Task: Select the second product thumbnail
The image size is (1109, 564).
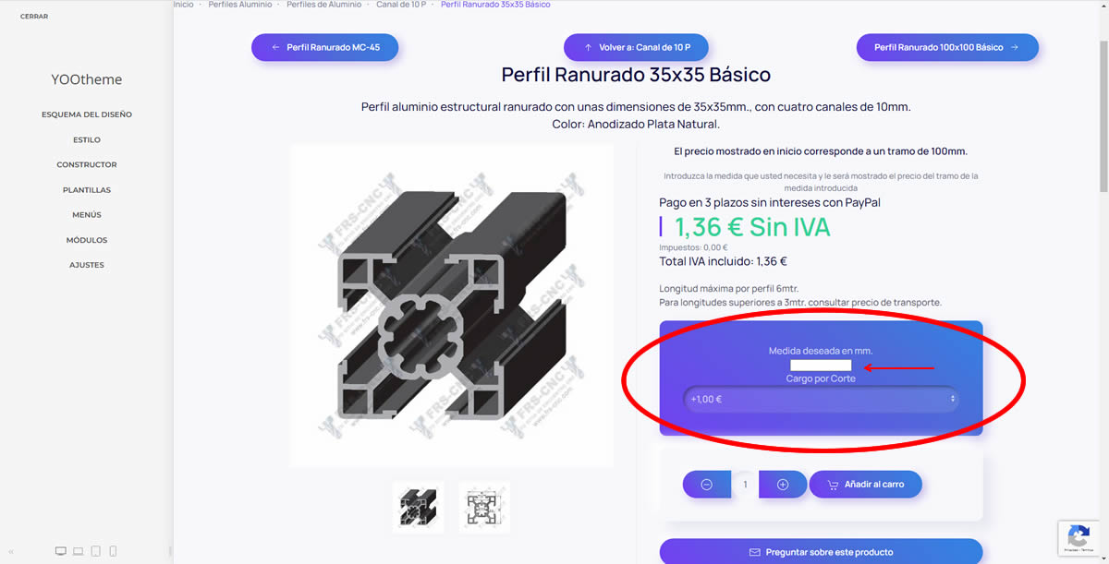Action: [484, 507]
